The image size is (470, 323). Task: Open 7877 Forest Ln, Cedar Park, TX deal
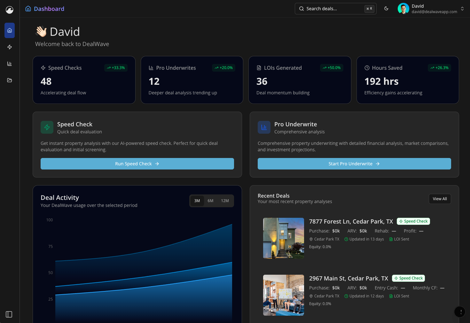click(351, 222)
